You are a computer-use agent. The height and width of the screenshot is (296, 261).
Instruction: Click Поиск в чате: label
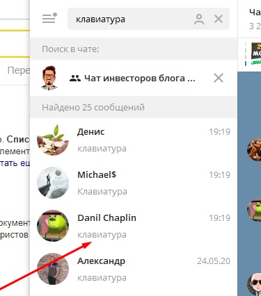click(70, 49)
